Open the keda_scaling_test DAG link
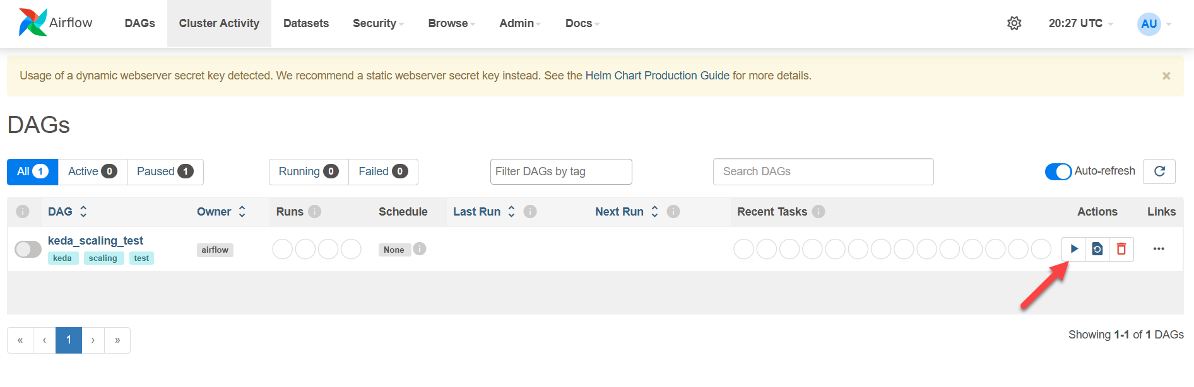This screenshot has width=1194, height=387. [95, 241]
